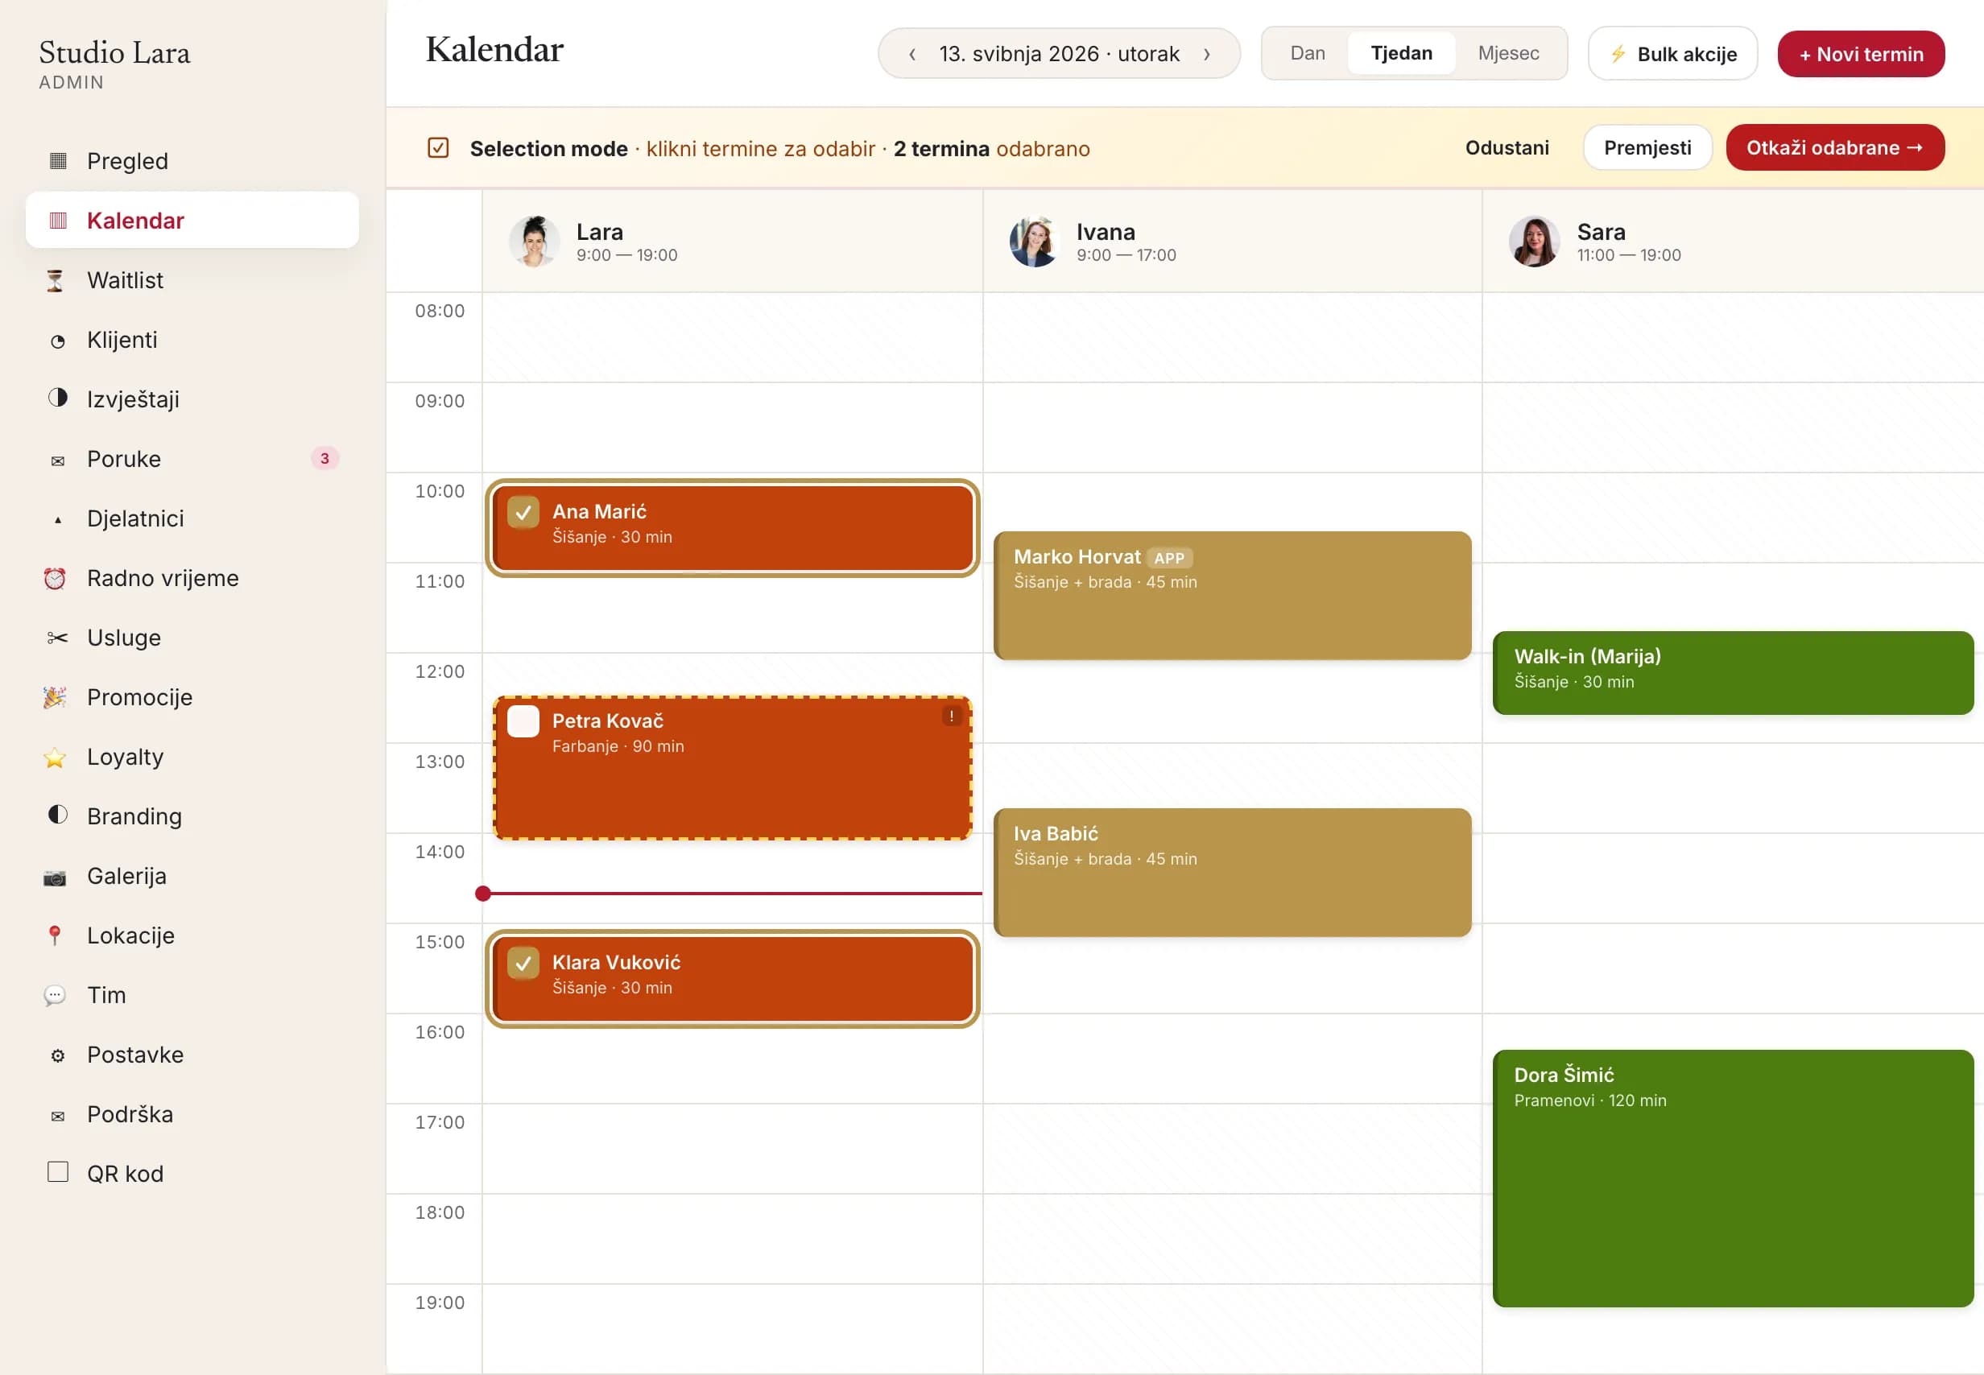Image resolution: width=1984 pixels, height=1375 pixels.
Task: Switch to Dan view
Action: [x=1307, y=53]
